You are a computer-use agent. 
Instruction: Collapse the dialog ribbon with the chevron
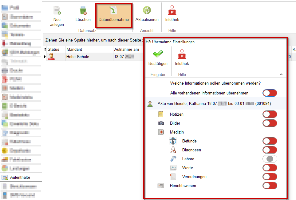pyautogui.click(x=281, y=74)
